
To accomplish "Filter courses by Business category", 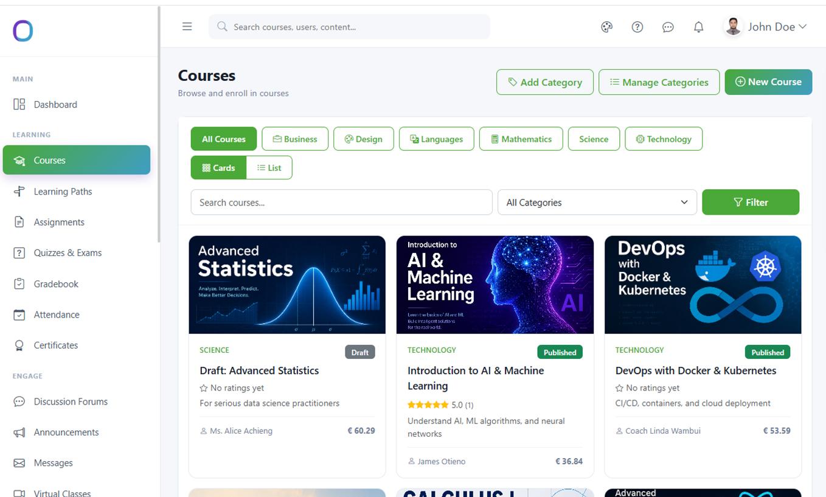I will click(295, 139).
